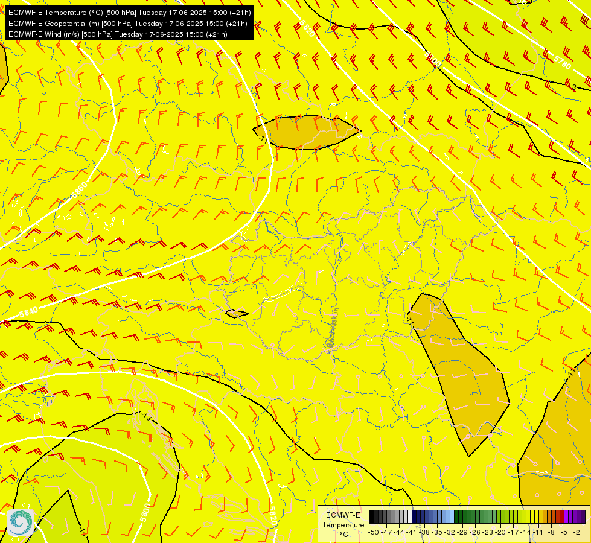Click the -35 value in the legend

[x=437, y=532]
